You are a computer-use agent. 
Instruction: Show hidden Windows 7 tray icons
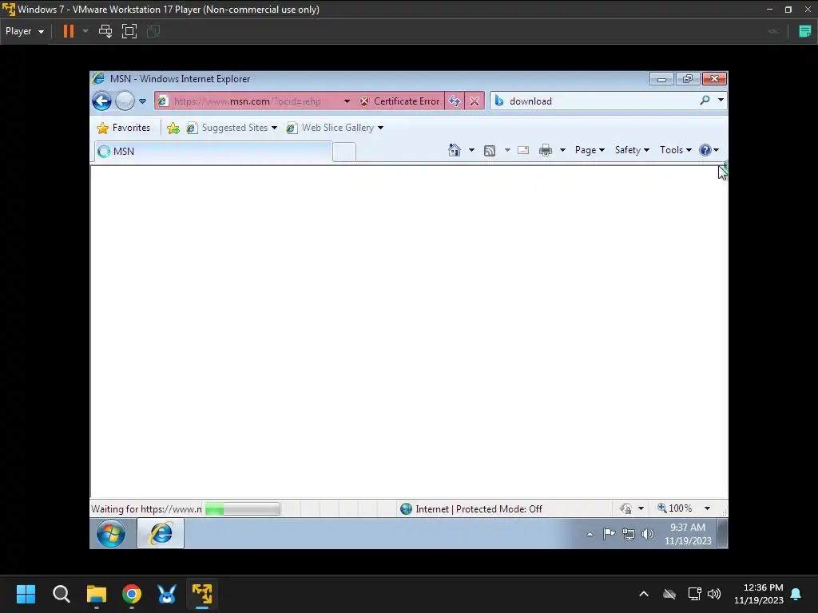pos(590,534)
